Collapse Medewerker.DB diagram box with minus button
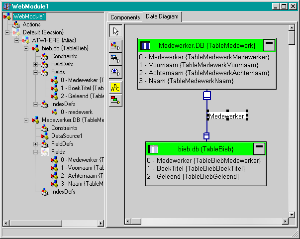Image resolution: width=300 pixels, height=239 pixels. [269, 45]
